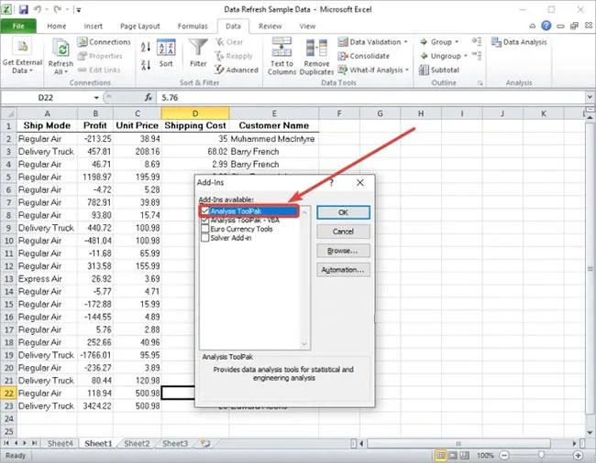Click the insert function fx button

[x=149, y=98]
